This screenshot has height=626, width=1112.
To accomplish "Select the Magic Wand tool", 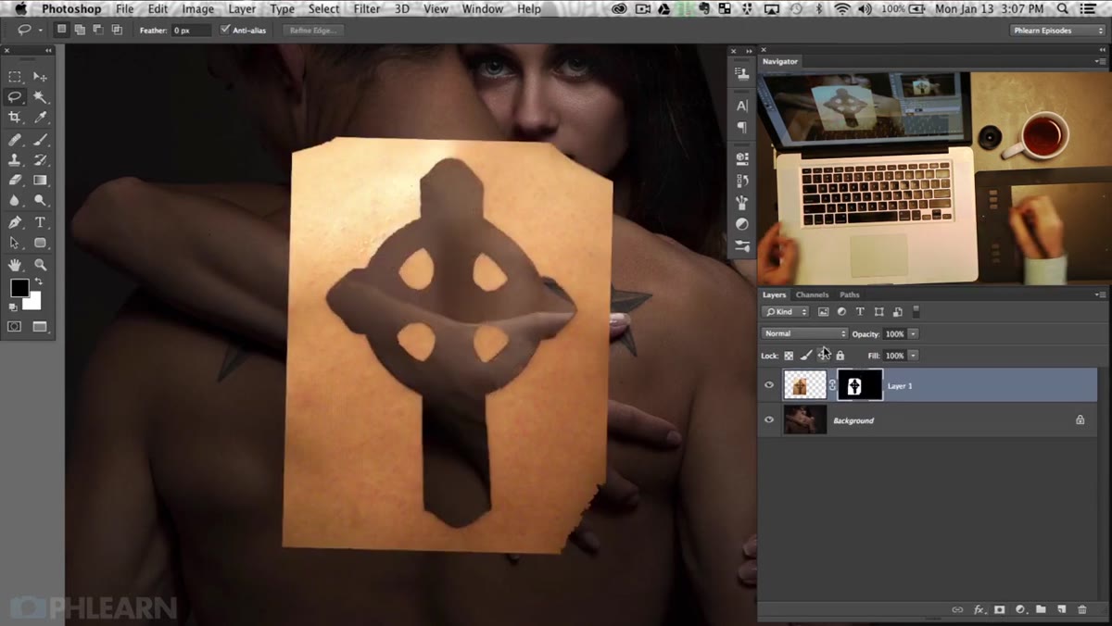I will pos(40,97).
